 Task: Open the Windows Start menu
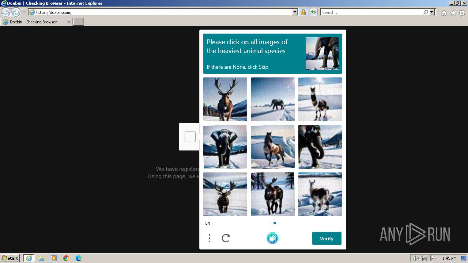point(10,258)
